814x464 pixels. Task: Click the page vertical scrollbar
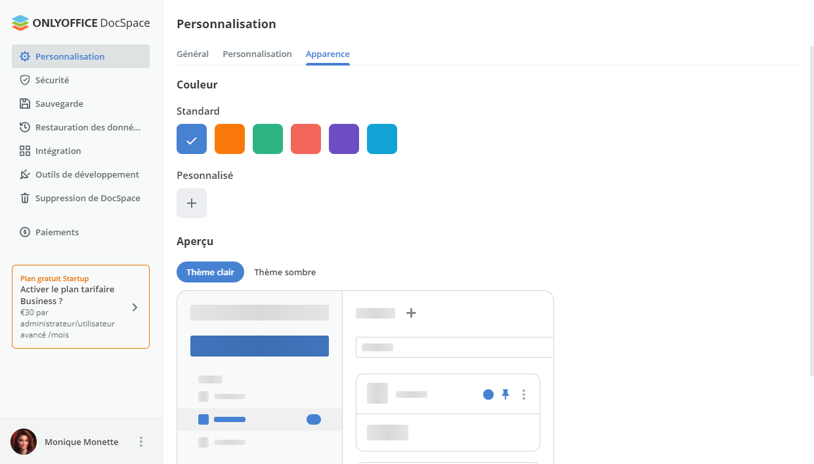[811, 211]
